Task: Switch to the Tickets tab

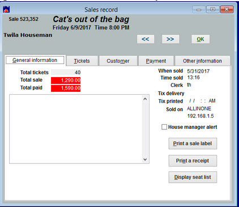Action: coord(82,61)
